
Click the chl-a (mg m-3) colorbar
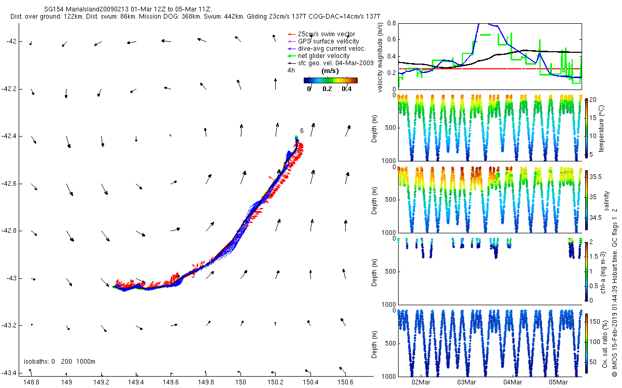point(586,271)
